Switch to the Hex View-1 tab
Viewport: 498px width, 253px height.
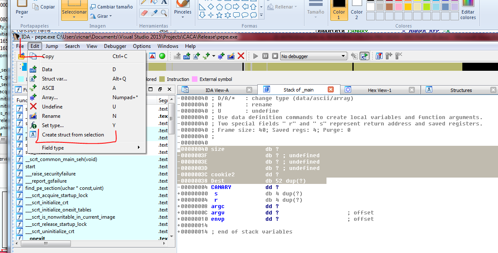click(x=380, y=90)
